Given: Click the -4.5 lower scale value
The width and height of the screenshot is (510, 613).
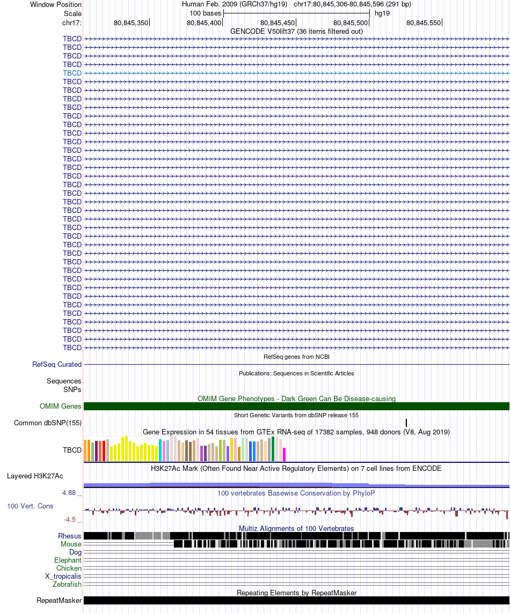Looking at the screenshot, I should pyautogui.click(x=70, y=520).
